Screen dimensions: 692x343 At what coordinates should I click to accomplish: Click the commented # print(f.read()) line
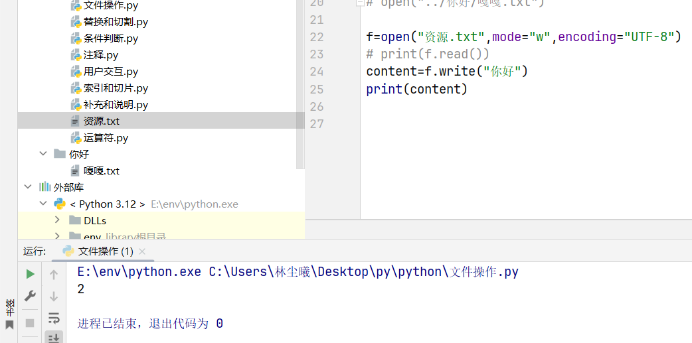click(x=428, y=54)
